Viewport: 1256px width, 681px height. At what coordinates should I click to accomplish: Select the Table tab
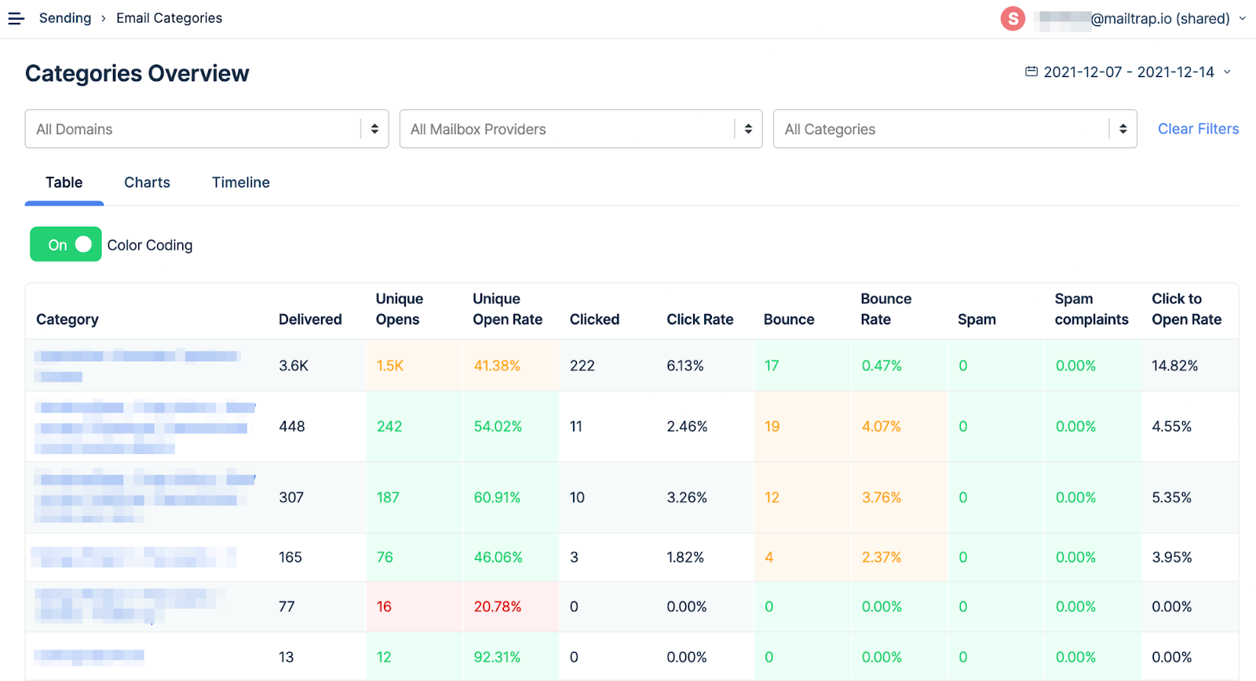point(64,182)
